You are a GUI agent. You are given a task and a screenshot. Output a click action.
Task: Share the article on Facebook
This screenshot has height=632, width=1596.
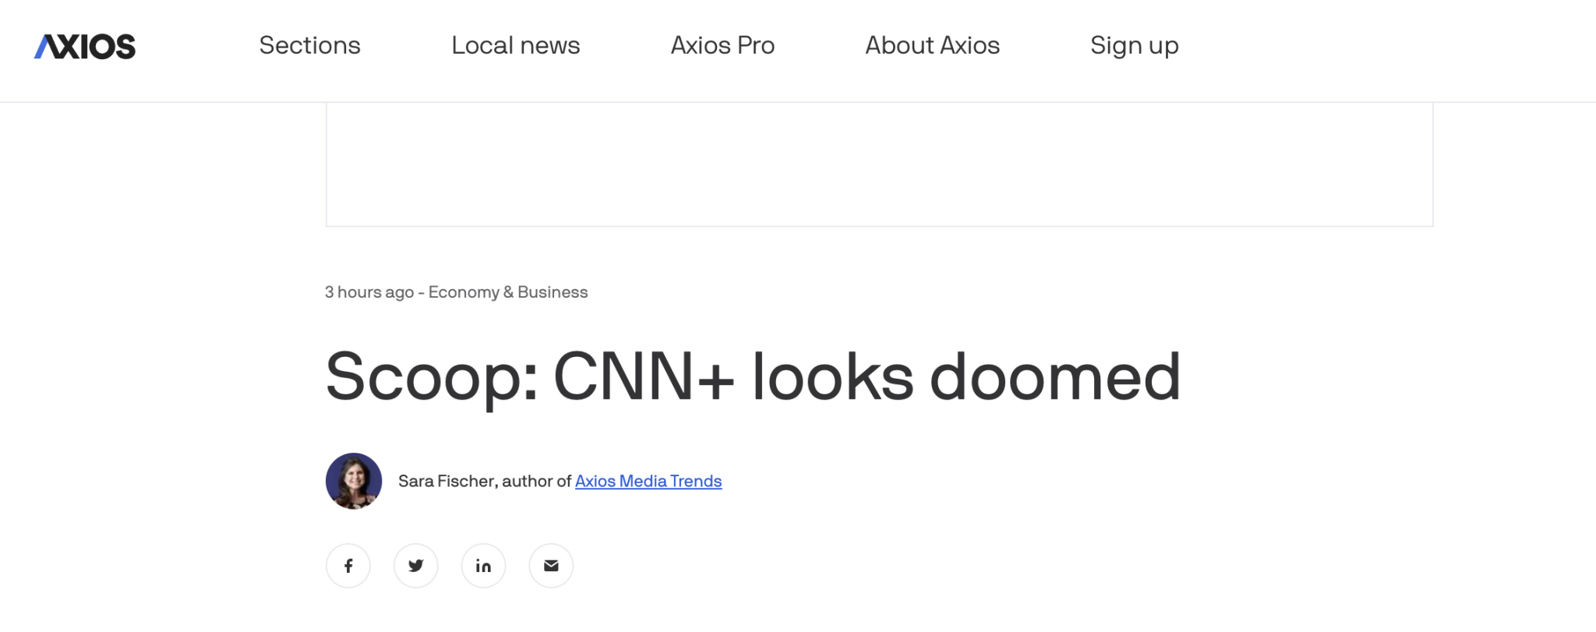(x=348, y=566)
